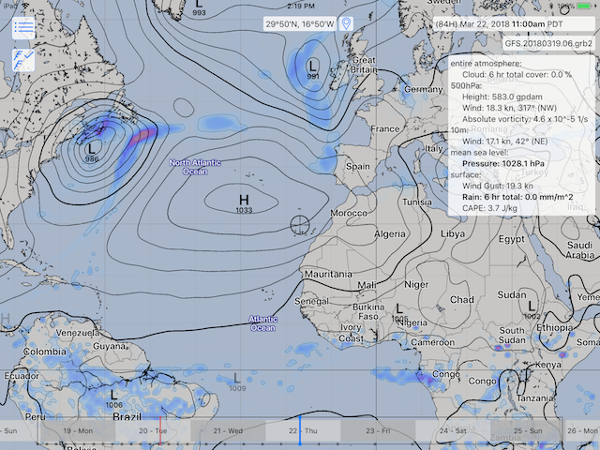This screenshot has height=450, width=600.
Task: Tap the L 1009 low in equatorial Atlantic
Action: (237, 382)
